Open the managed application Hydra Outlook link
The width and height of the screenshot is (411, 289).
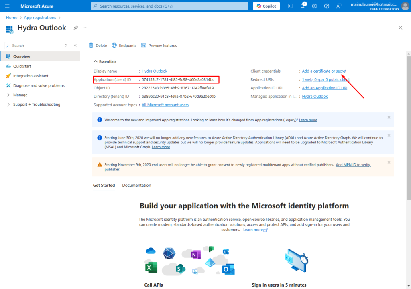(x=315, y=96)
